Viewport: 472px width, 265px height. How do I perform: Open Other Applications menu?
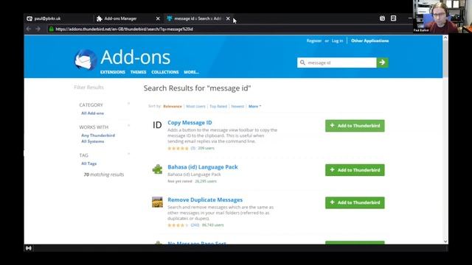(x=370, y=40)
